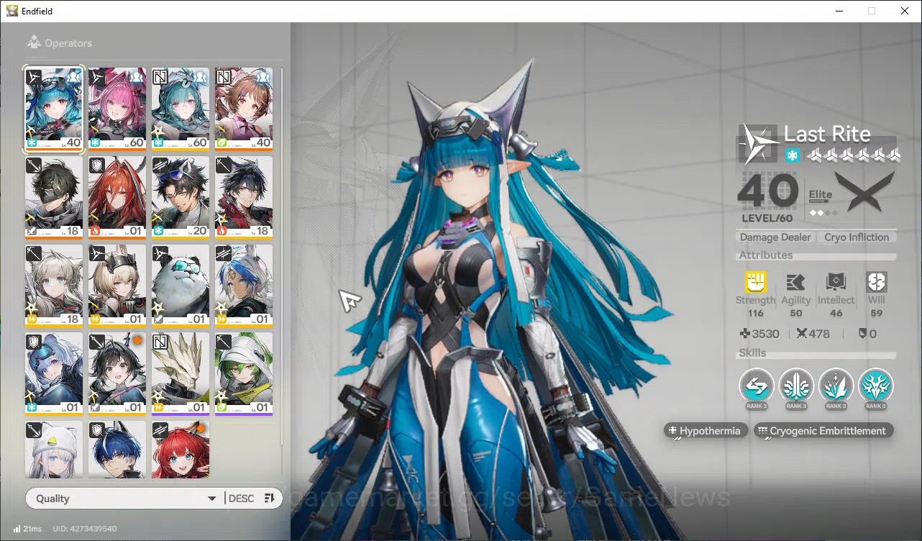Select the blue-haired bear-eared girl card
Image resolution: width=922 pixels, height=541 pixels.
[x=54, y=374]
